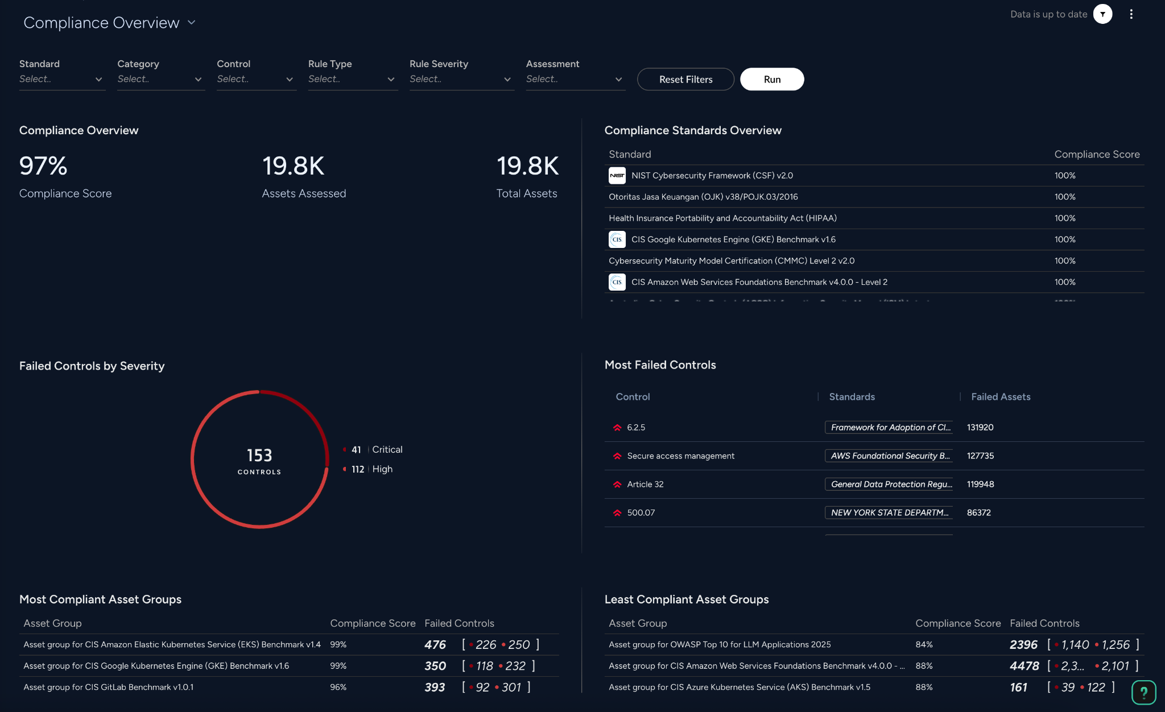
Task: Sort by the Control column header
Action: pyautogui.click(x=633, y=397)
